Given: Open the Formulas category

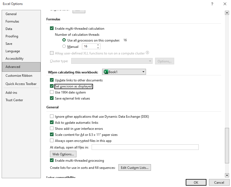Looking at the screenshot, I should [x=12, y=21].
